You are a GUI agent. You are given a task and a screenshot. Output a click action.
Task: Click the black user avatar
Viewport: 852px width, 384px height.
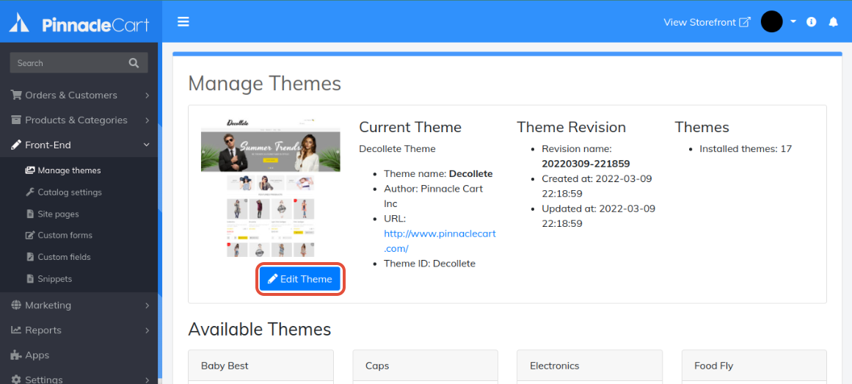click(771, 22)
